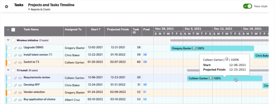Select the Install latest version 7.1 checkbox
The height and width of the screenshot is (104, 275).
(x=9, y=55)
